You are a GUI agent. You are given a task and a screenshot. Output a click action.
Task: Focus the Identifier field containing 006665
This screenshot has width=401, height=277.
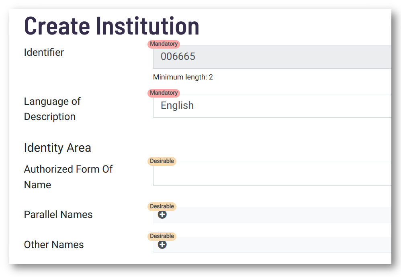[x=272, y=57]
